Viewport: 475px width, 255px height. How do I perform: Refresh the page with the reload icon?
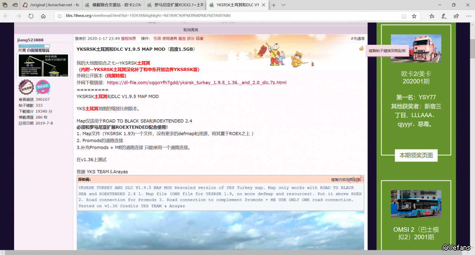[x=31, y=16]
